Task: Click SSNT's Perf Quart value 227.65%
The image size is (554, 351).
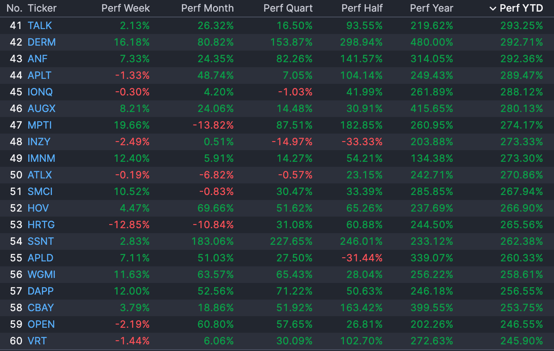Action: coord(292,241)
